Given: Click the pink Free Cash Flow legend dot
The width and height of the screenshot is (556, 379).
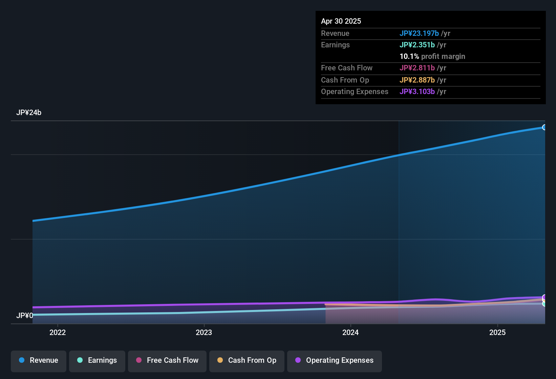Looking at the screenshot, I should [x=139, y=360].
